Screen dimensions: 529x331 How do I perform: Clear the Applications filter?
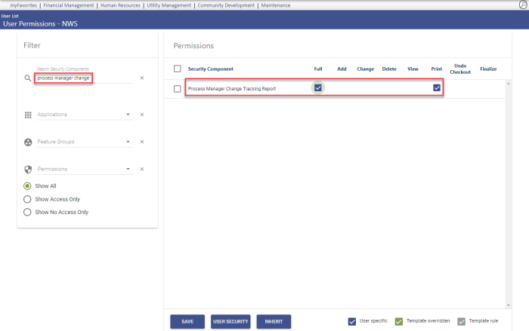coord(142,115)
